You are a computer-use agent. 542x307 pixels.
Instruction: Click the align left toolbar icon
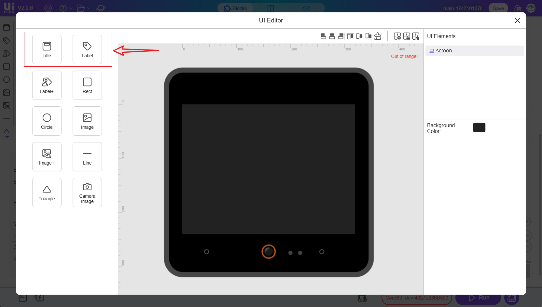pyautogui.click(x=323, y=36)
